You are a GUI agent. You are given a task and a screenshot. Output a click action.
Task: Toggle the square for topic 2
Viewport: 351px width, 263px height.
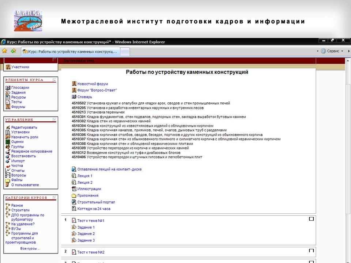pyautogui.click(x=312, y=251)
